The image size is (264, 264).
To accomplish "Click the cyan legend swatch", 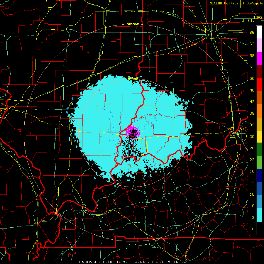I will point(259,215).
